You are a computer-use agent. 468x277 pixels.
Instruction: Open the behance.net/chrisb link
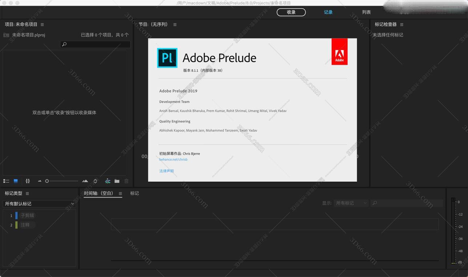pyautogui.click(x=173, y=160)
